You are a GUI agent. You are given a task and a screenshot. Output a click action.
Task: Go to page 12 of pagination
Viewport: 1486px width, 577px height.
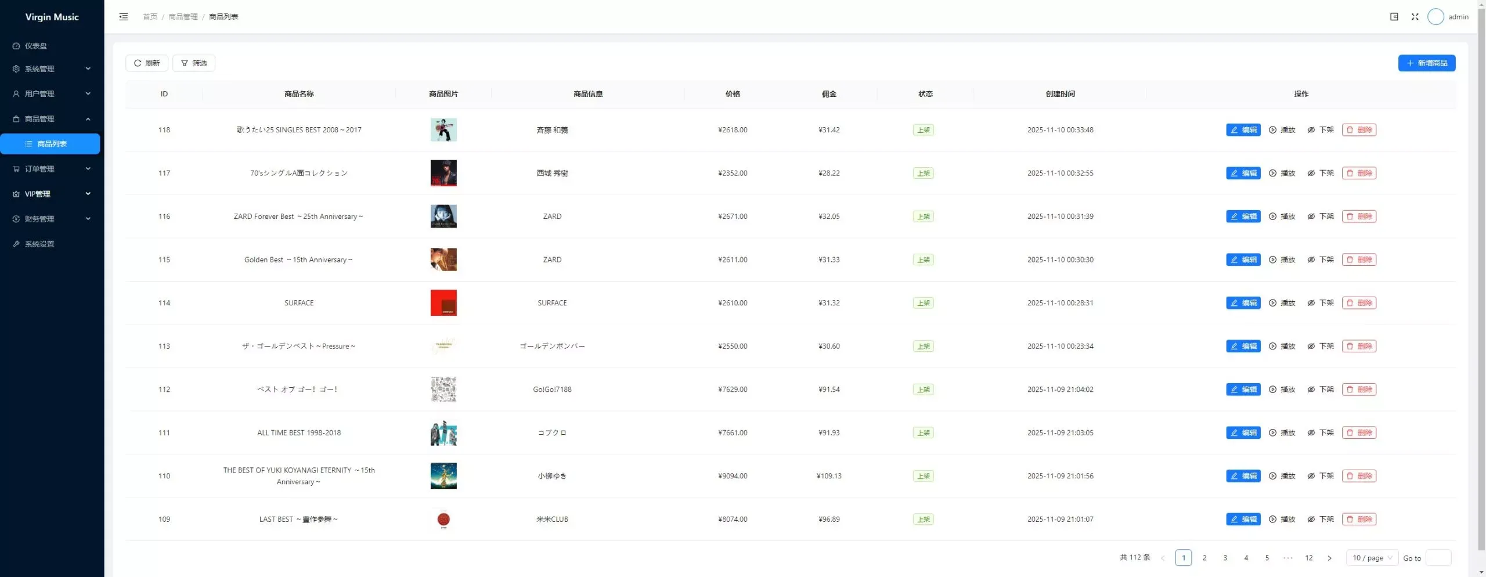coord(1308,558)
